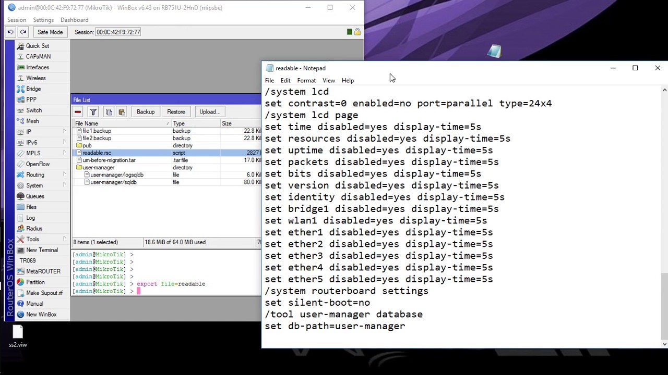The height and width of the screenshot is (375, 668).
Task: Open OpenFlow from the sidebar
Action: click(x=38, y=164)
